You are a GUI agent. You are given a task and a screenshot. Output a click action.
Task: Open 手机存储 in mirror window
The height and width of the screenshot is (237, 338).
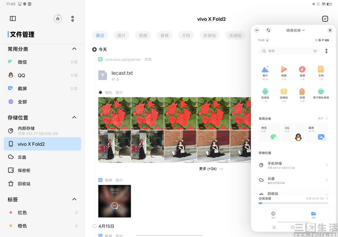[293, 165]
